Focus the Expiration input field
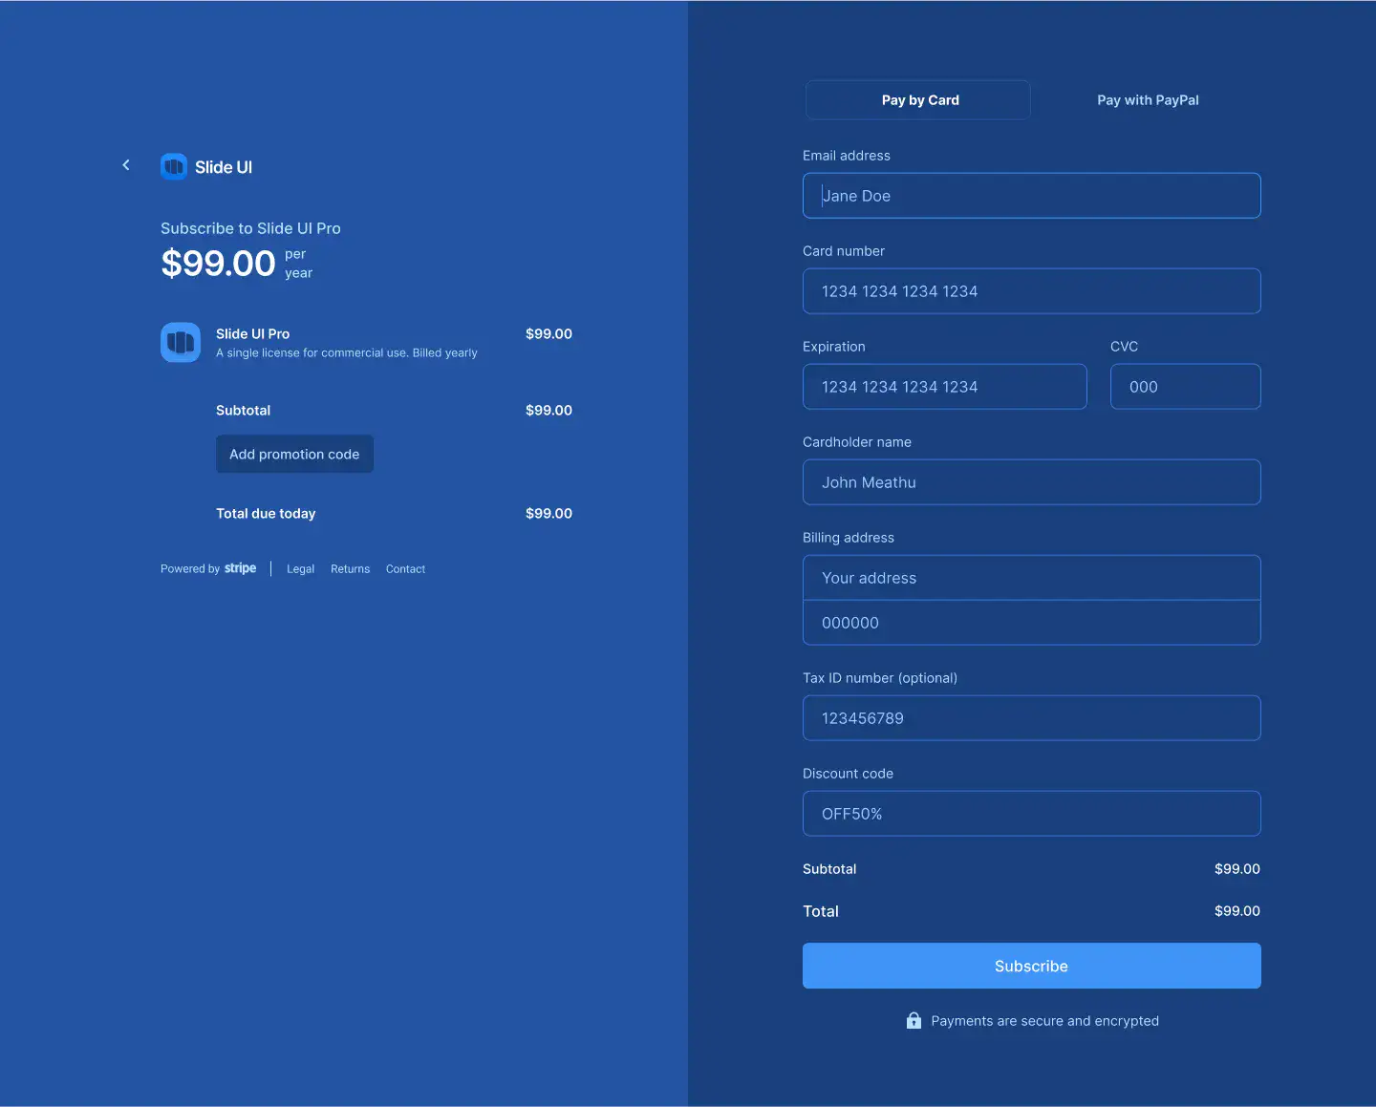 coord(945,387)
